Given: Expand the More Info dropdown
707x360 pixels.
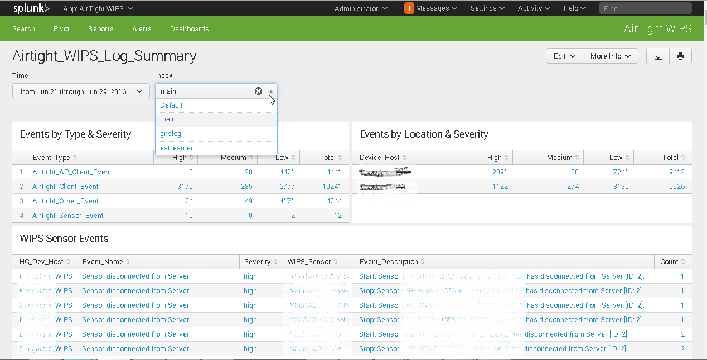Looking at the screenshot, I should (x=610, y=56).
